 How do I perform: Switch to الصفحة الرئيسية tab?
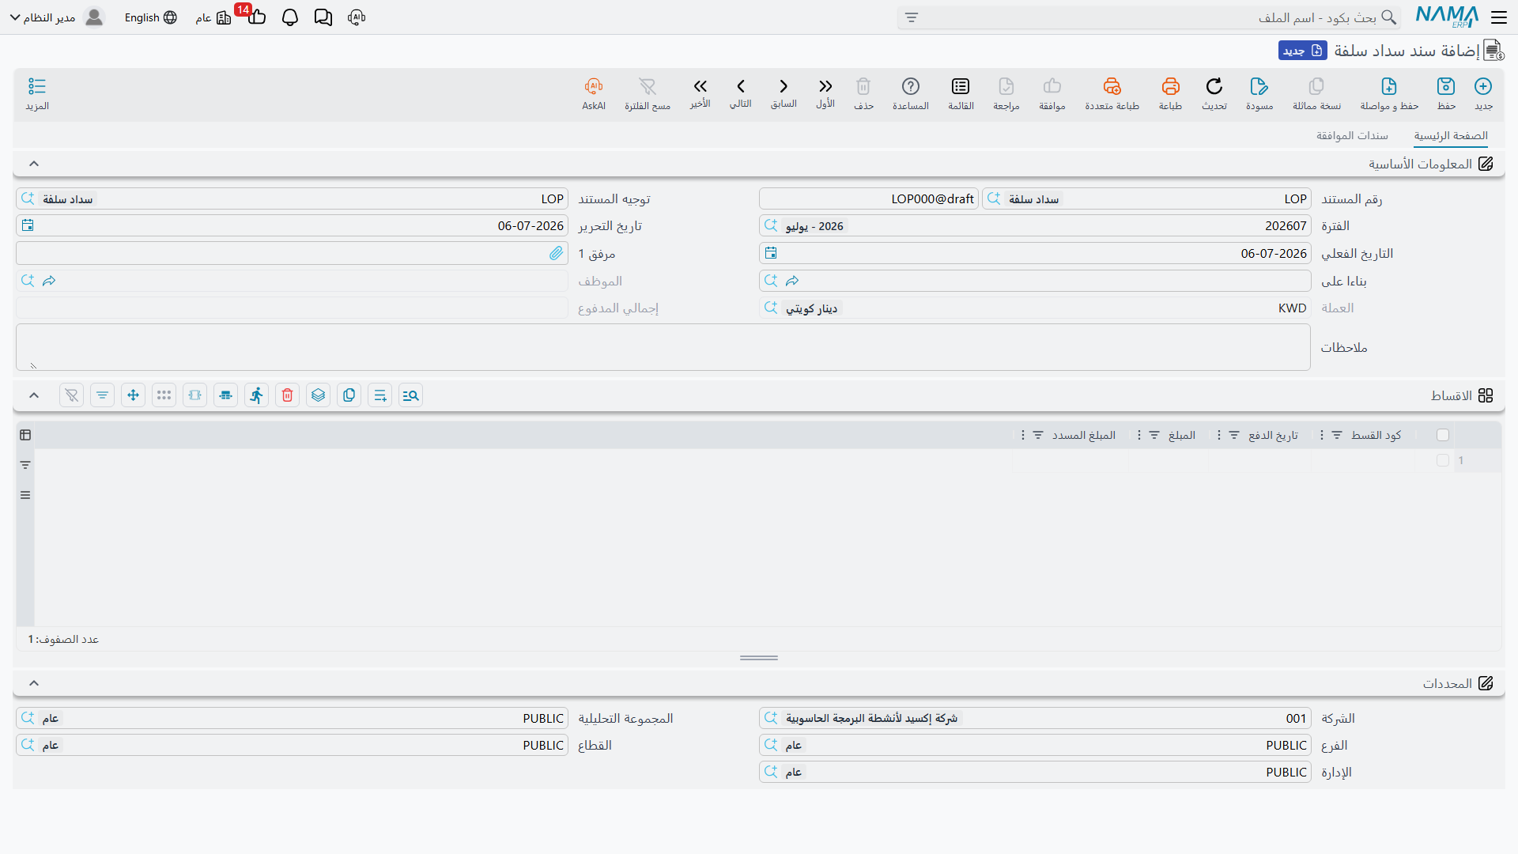pyautogui.click(x=1451, y=135)
